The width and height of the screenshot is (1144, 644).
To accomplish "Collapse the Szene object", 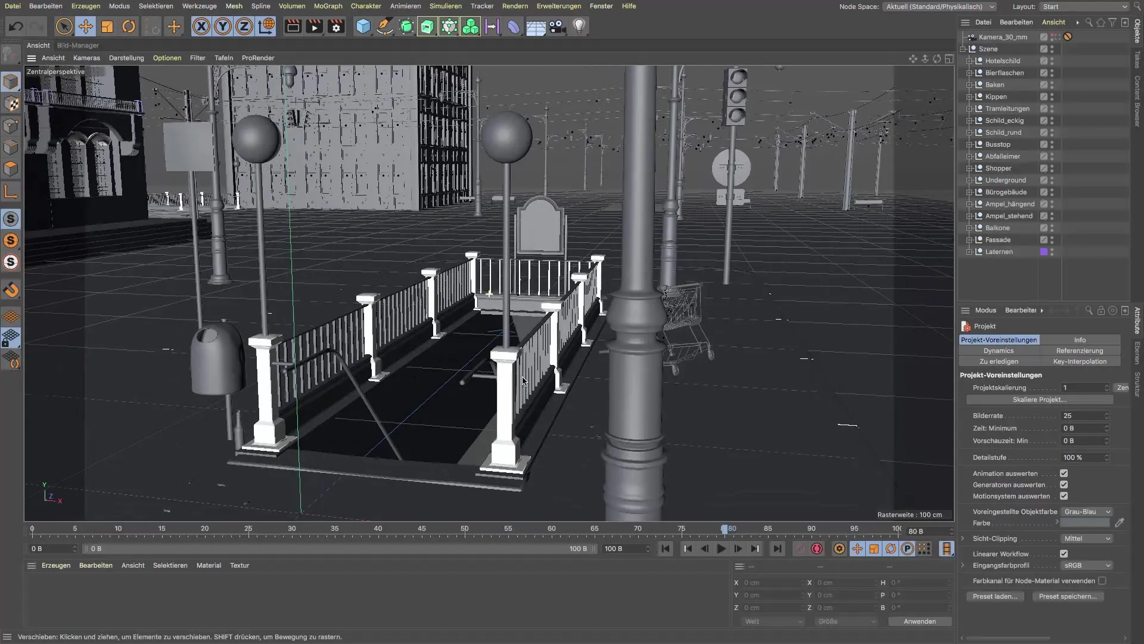I will [963, 49].
